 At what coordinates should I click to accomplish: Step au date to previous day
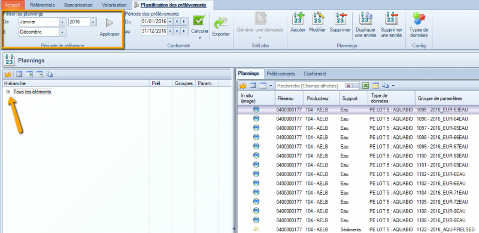click(x=177, y=31)
